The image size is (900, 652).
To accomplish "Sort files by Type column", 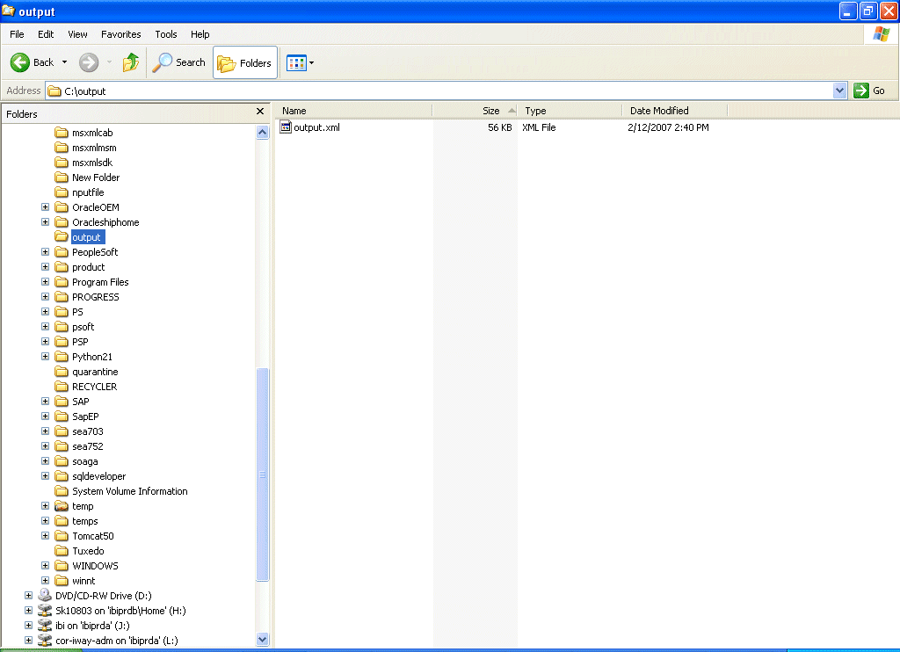I will coord(570,111).
